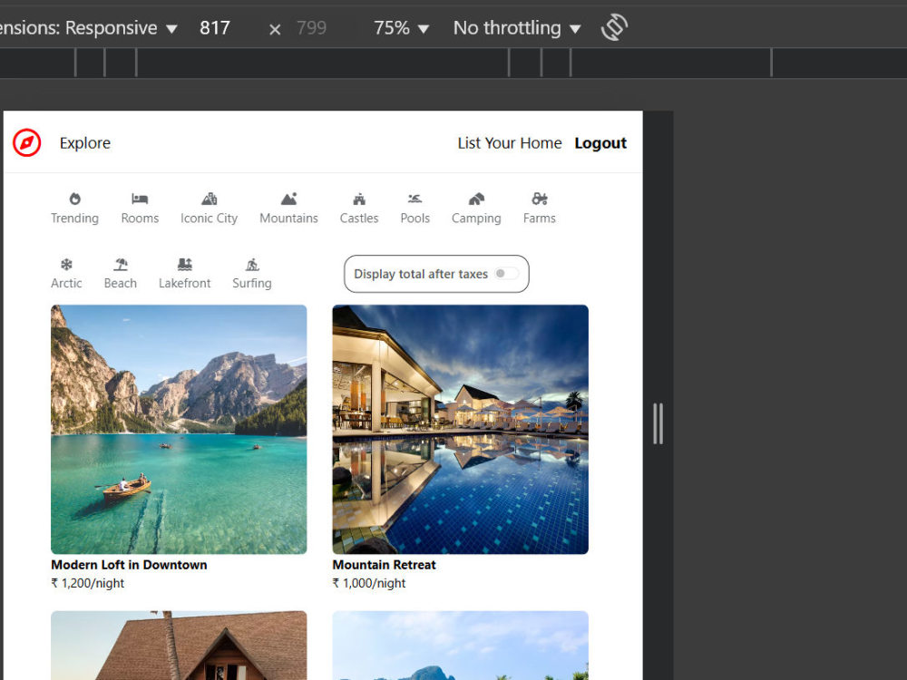Select the Arctic snowflake icon
The height and width of the screenshot is (680, 907).
click(66, 264)
